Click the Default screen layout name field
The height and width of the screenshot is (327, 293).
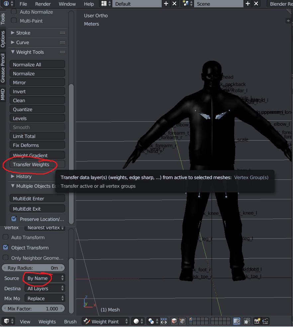(137, 4)
